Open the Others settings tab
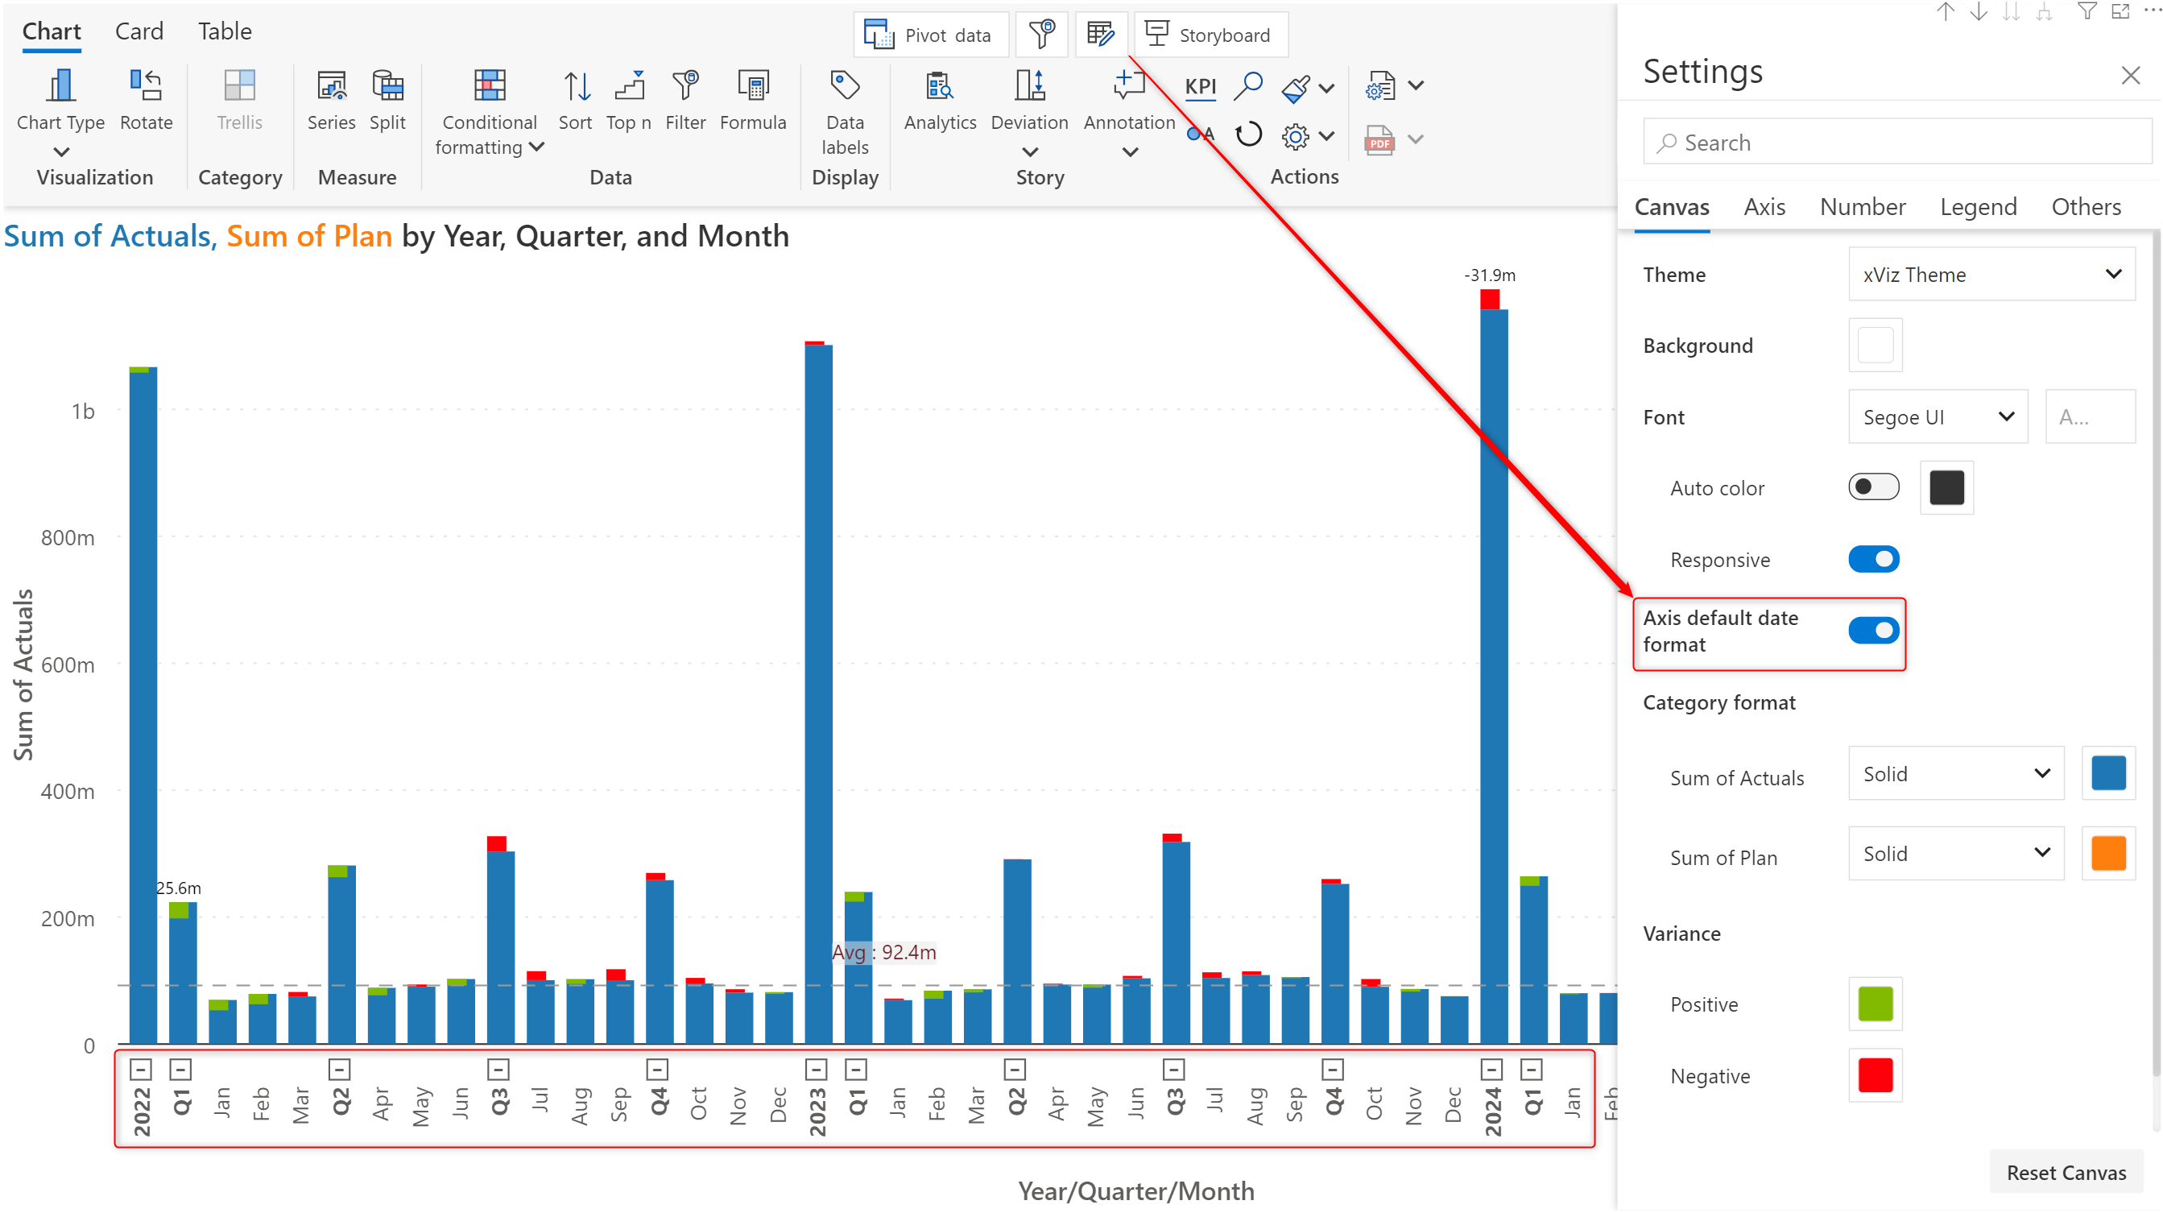The height and width of the screenshot is (1213, 2163). [x=2086, y=207]
